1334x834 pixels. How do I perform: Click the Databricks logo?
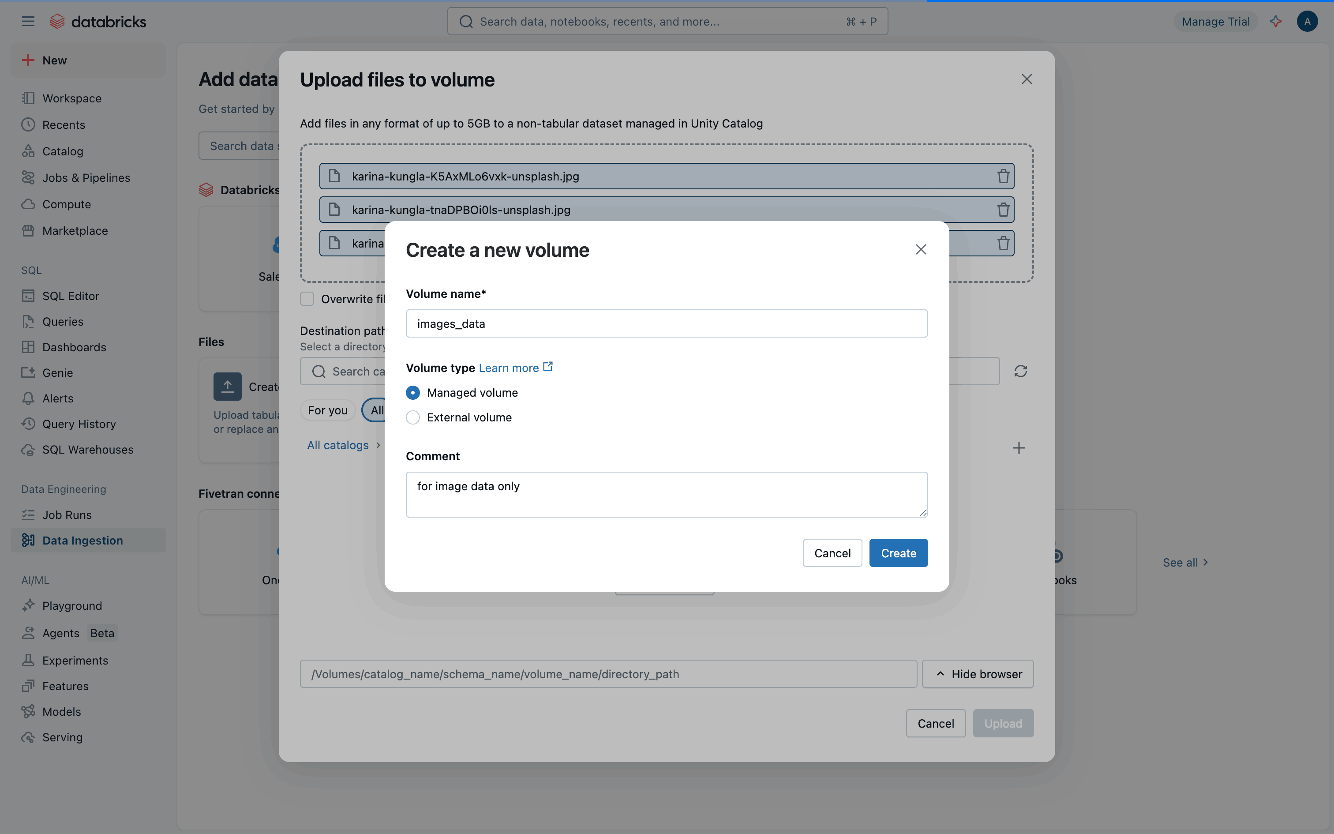tap(98, 21)
